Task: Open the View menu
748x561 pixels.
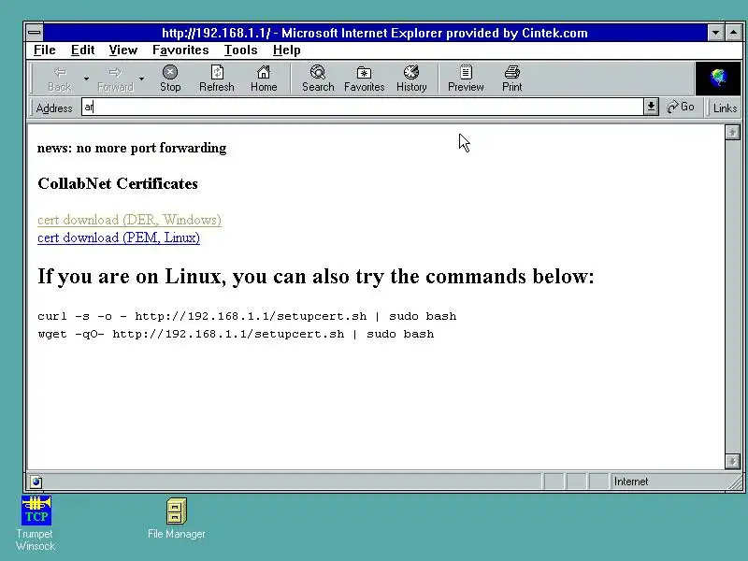Action: tap(123, 50)
